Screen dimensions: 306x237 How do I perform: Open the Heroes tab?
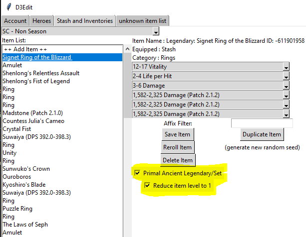(x=41, y=21)
